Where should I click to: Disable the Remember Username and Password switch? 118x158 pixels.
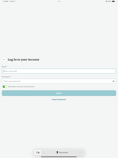click(x=5, y=87)
